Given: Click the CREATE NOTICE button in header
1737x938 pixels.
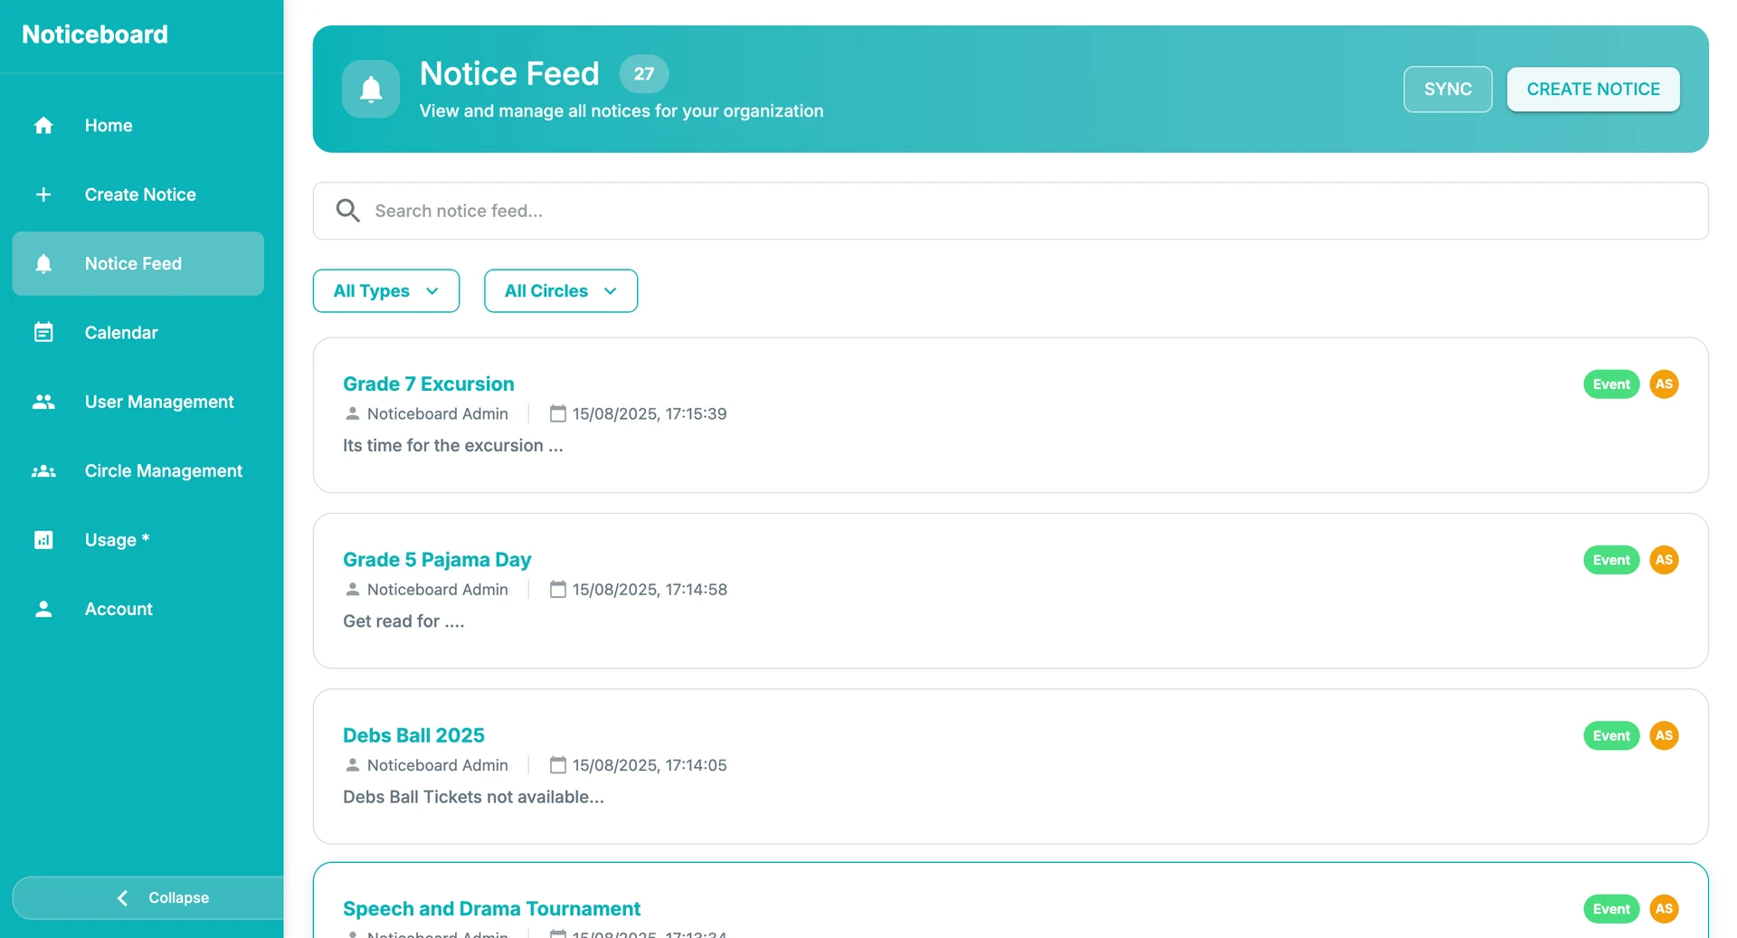Looking at the screenshot, I should (x=1593, y=90).
